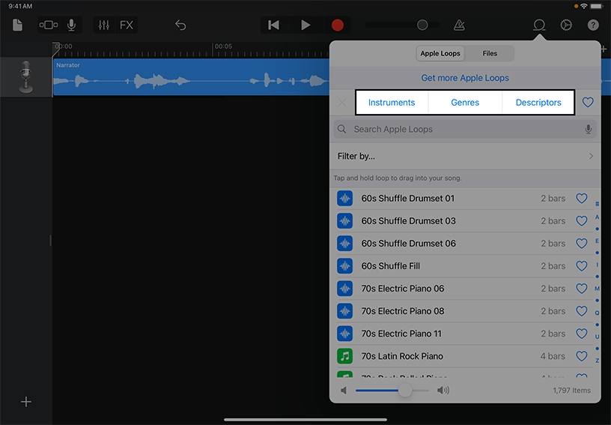The height and width of the screenshot is (425, 611).
Task: Open the Genres filter list
Action: pos(465,103)
